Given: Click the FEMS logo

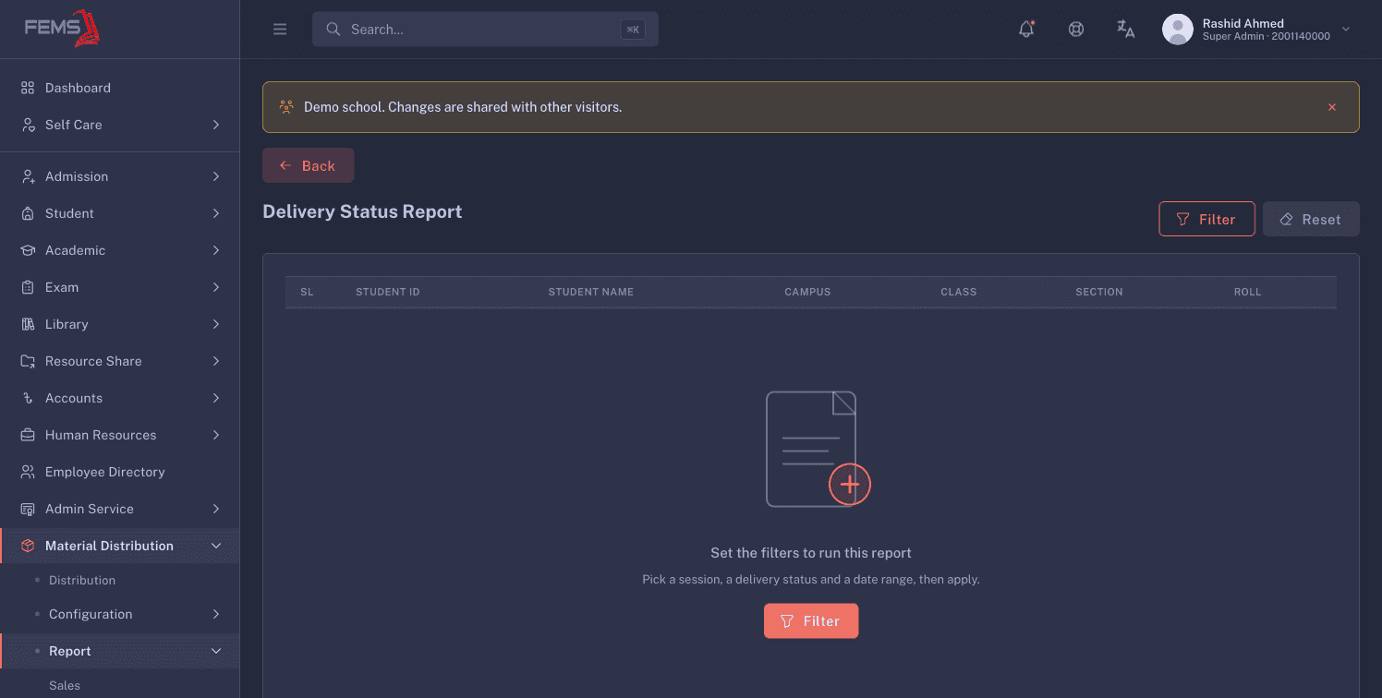Looking at the screenshot, I should [x=63, y=28].
